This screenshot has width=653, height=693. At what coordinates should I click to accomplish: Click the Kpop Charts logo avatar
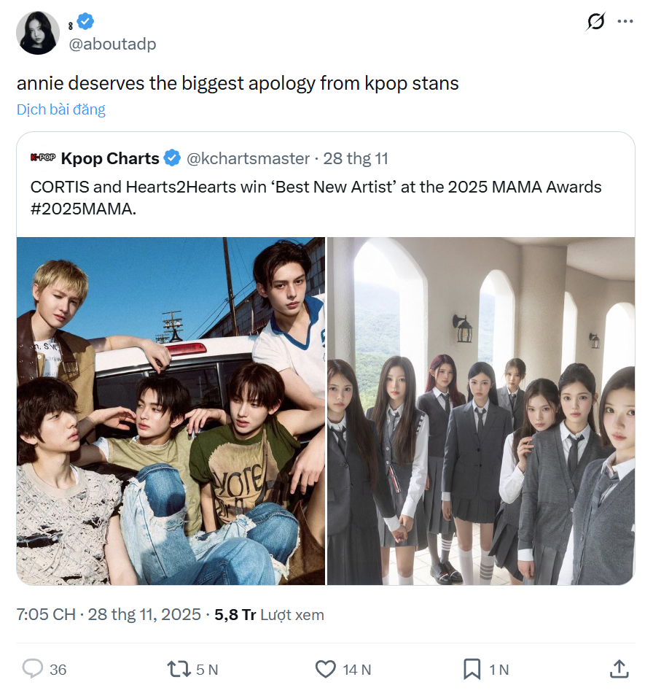[x=43, y=158]
